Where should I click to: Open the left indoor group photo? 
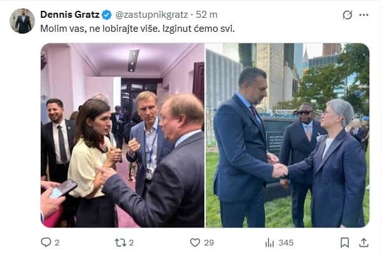(122, 135)
